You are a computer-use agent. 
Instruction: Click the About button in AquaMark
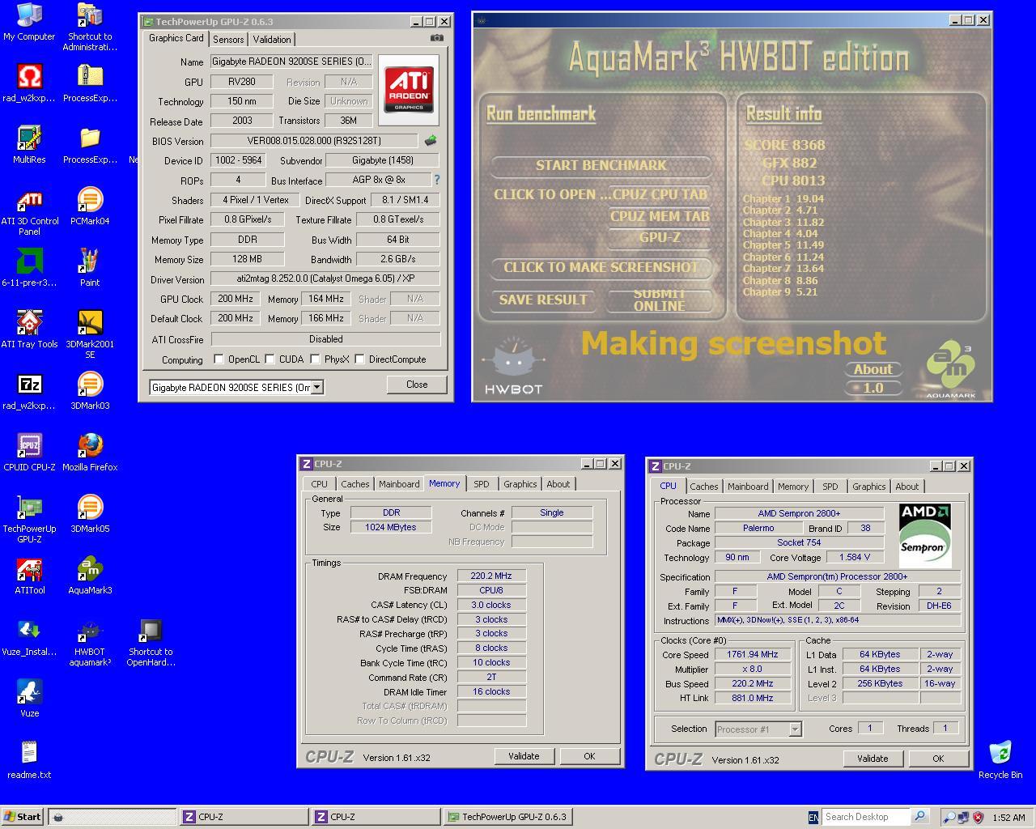coord(873,369)
